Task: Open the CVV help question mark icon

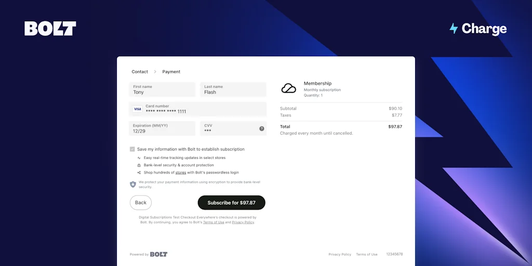Action: tap(262, 129)
